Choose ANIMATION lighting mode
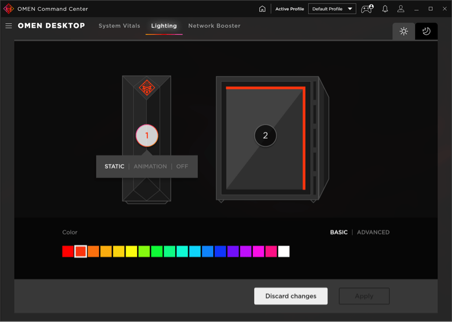This screenshot has height=322, width=452. click(x=150, y=166)
